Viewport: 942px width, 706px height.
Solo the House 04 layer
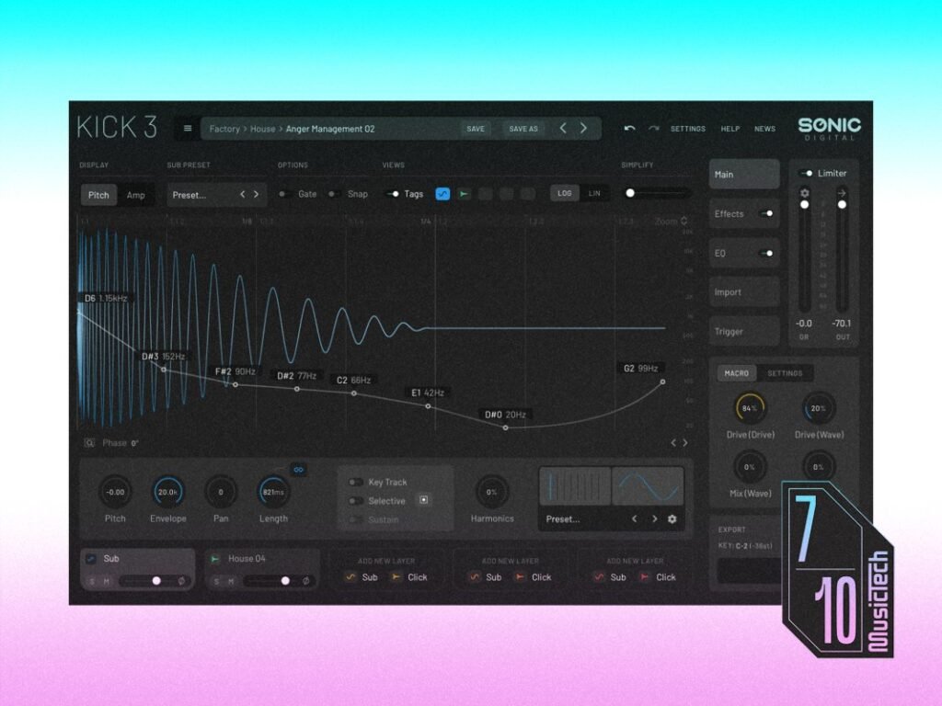tap(216, 581)
